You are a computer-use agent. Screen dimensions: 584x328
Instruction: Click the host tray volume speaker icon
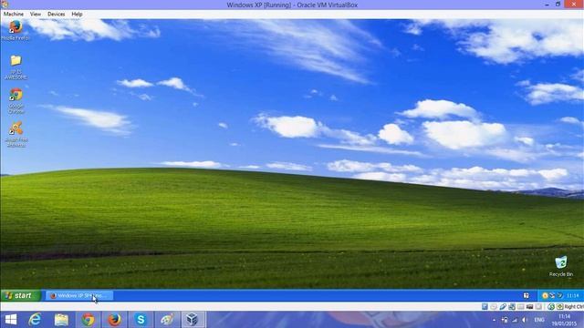525,320
